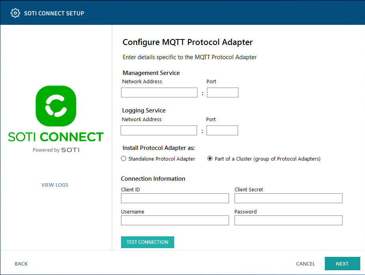
Task: Click into the Client Secret field
Action: (289, 198)
